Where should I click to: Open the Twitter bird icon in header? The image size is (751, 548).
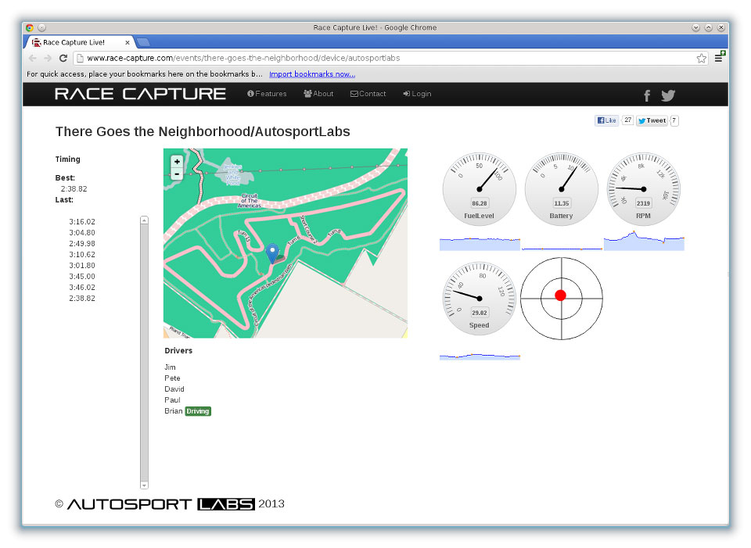668,95
